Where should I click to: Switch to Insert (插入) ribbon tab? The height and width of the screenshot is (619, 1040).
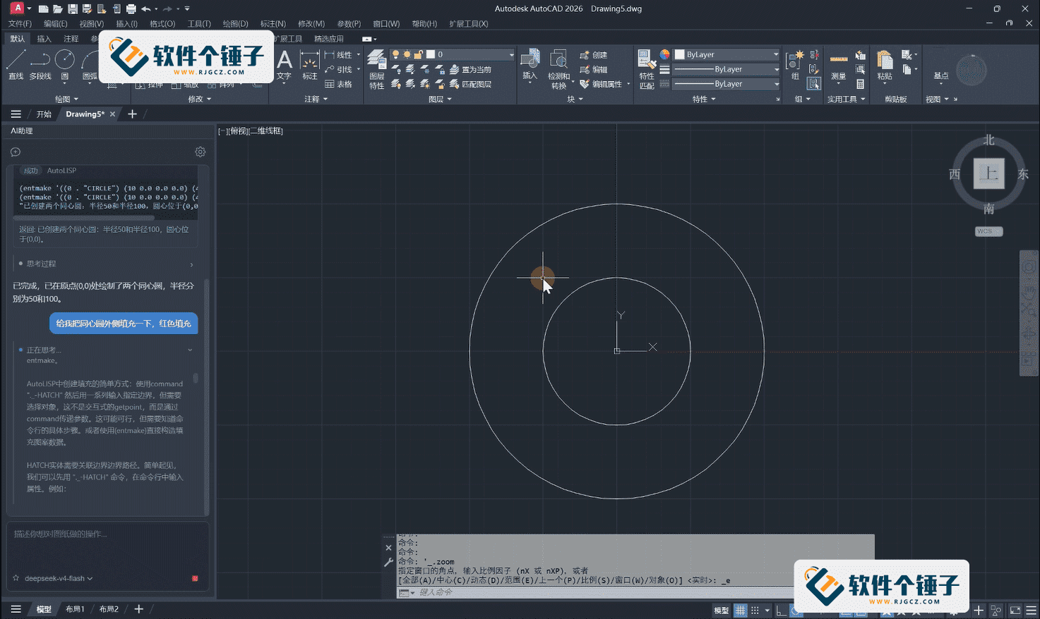[44, 39]
